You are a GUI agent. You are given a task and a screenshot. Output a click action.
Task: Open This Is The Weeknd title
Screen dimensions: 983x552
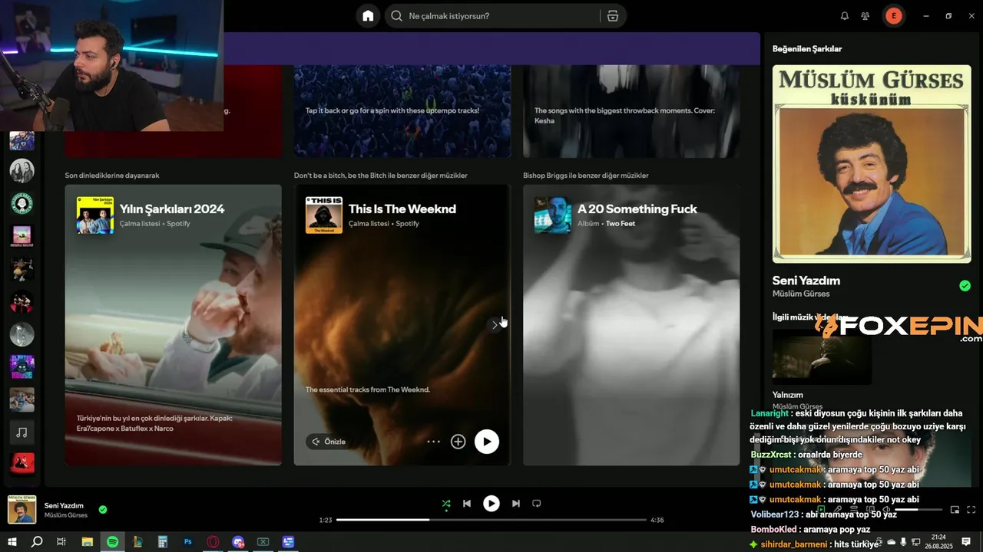402,209
